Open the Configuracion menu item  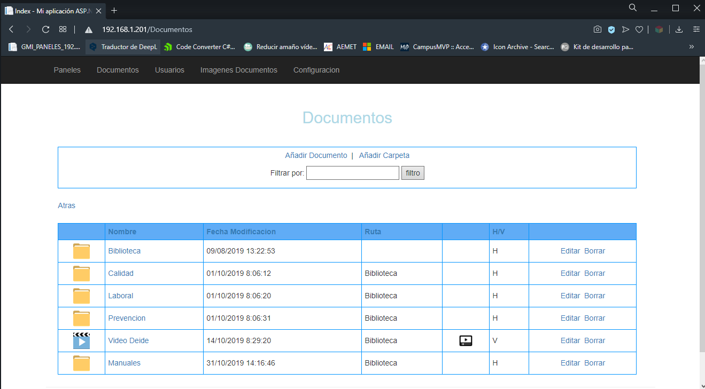tap(316, 70)
